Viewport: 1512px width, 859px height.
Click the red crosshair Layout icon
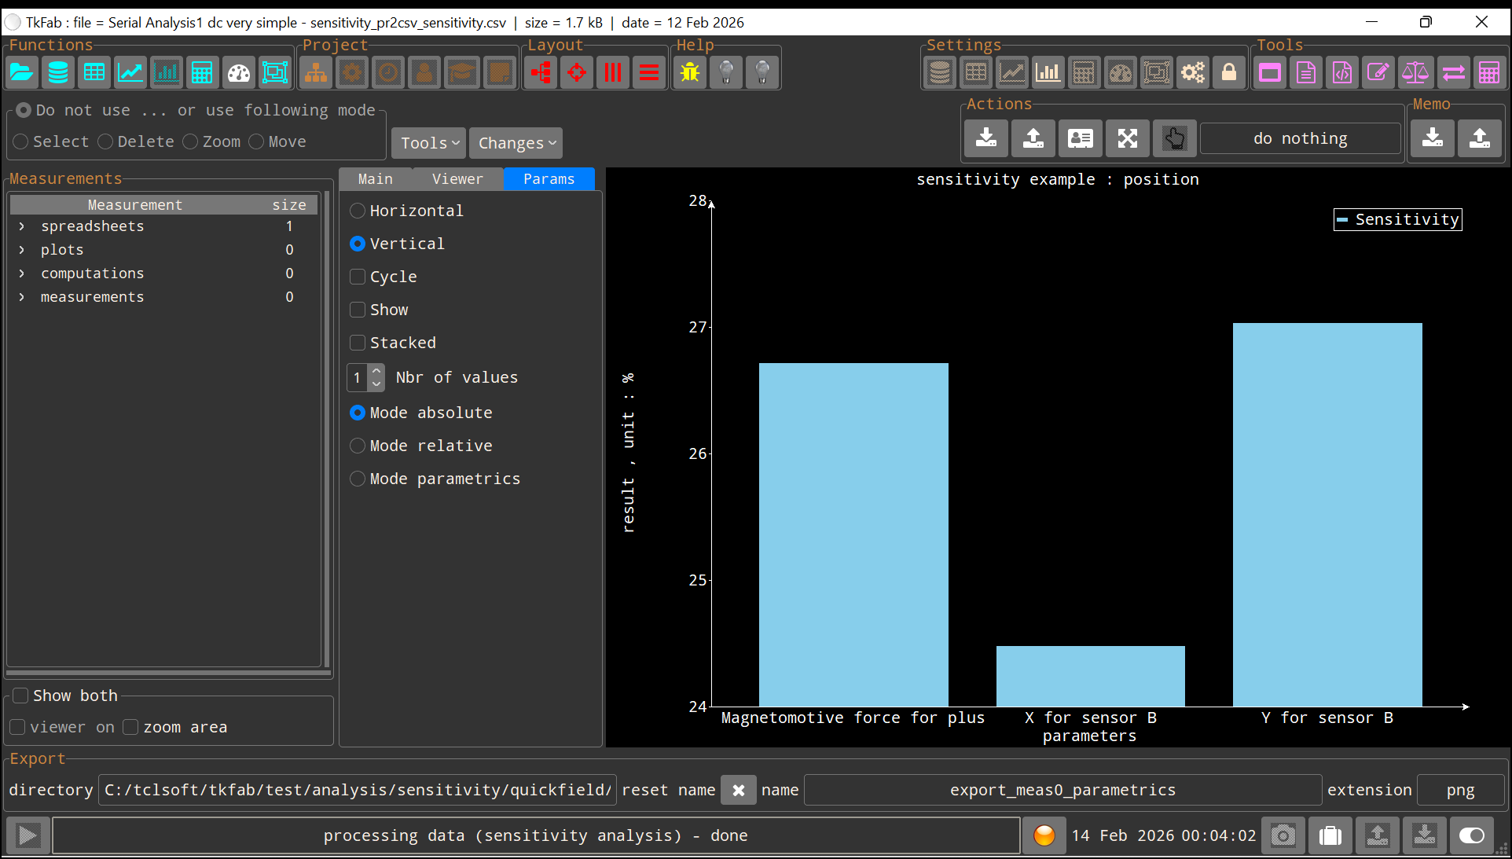[577, 73]
